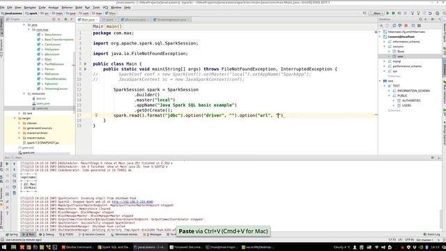The width and height of the screenshot is (446, 251).
Task: Switch to the Main.java editor tab
Action: pyautogui.click(x=88, y=20)
